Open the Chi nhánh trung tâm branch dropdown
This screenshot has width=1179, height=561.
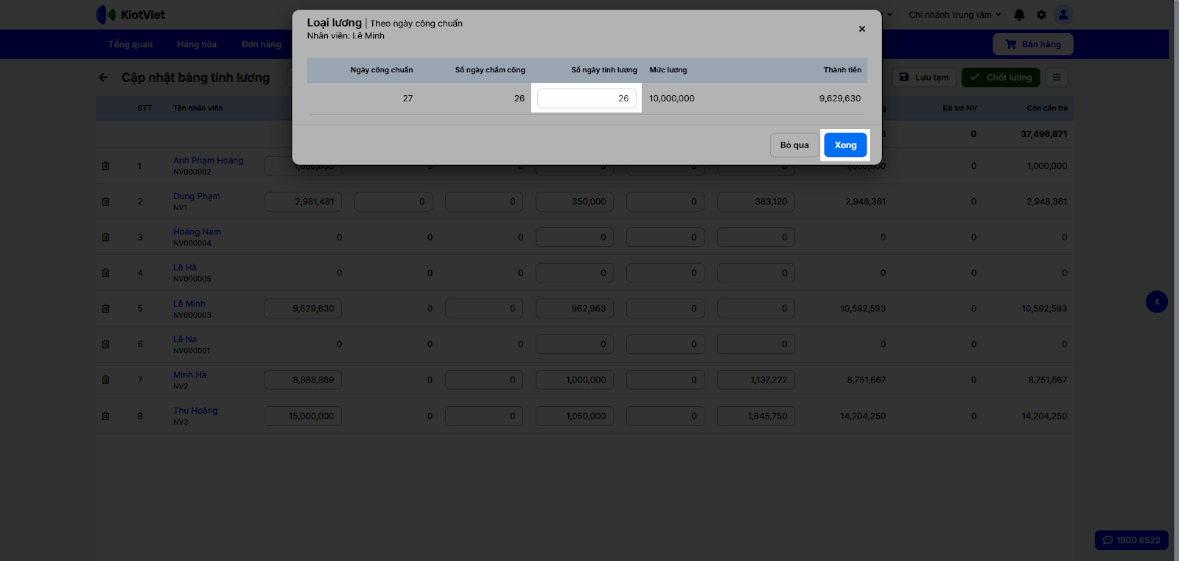pos(955,15)
